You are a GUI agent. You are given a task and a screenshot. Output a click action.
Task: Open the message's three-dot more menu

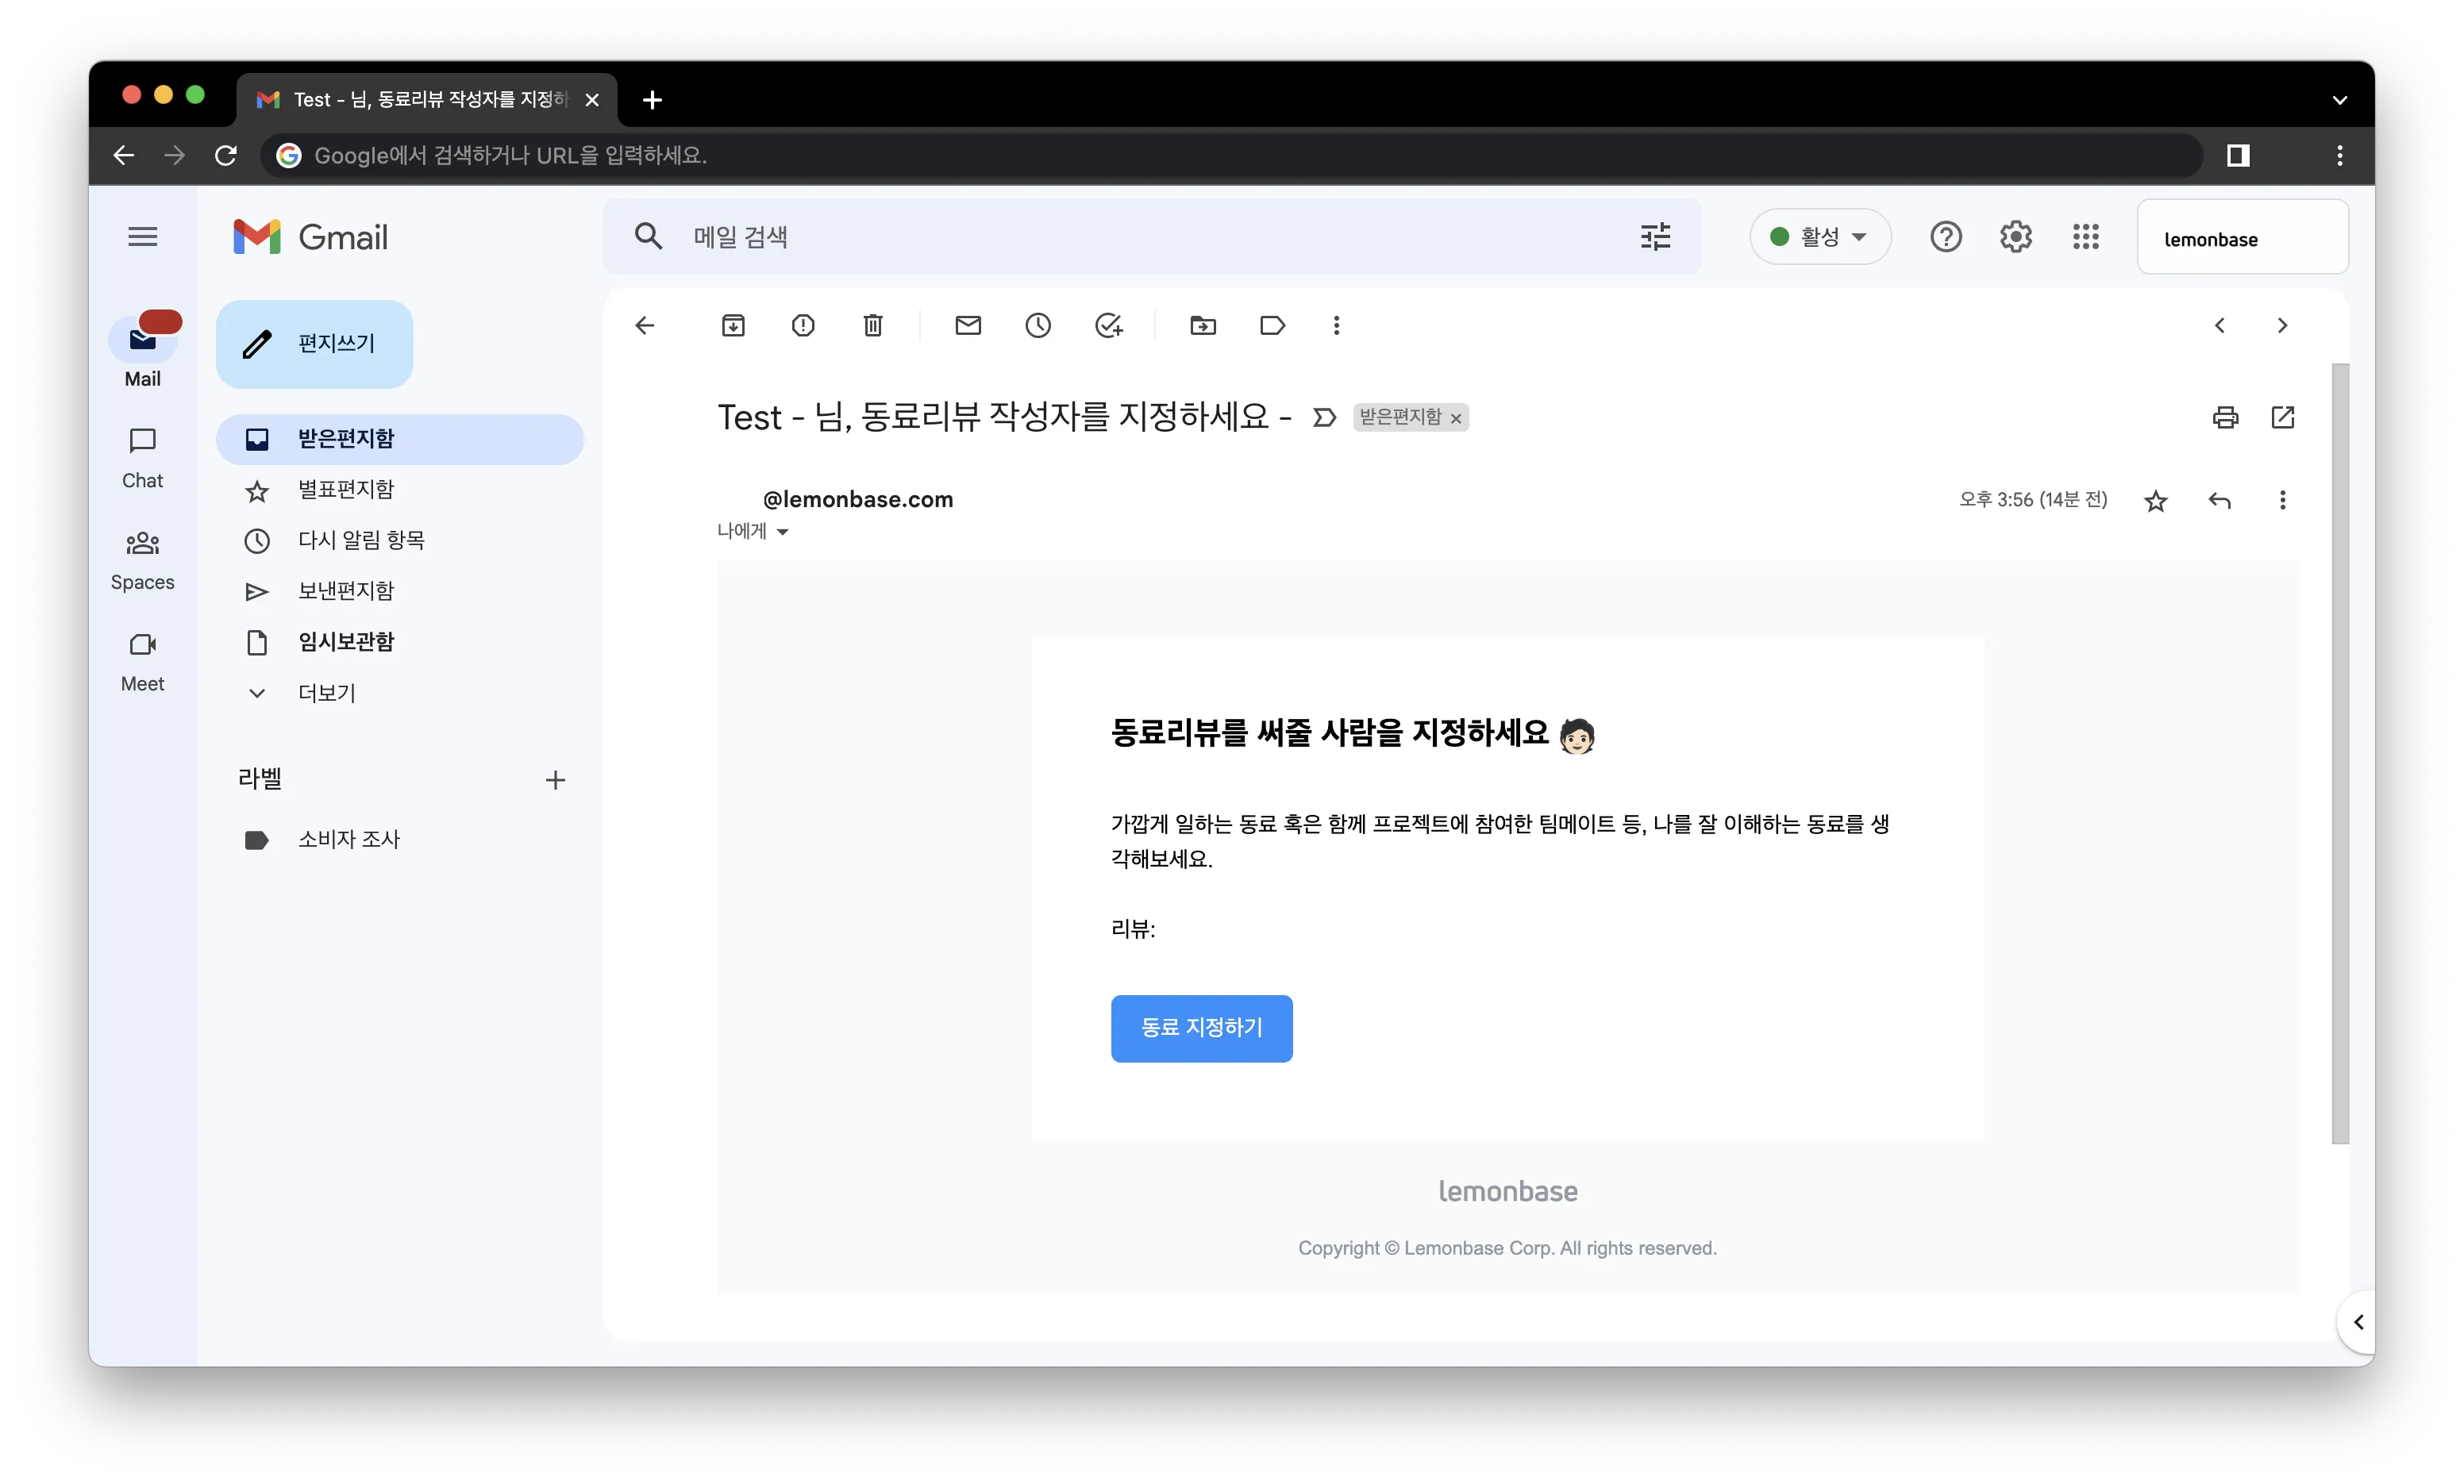coord(2282,500)
